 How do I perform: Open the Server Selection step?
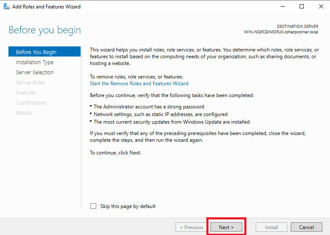(35, 72)
